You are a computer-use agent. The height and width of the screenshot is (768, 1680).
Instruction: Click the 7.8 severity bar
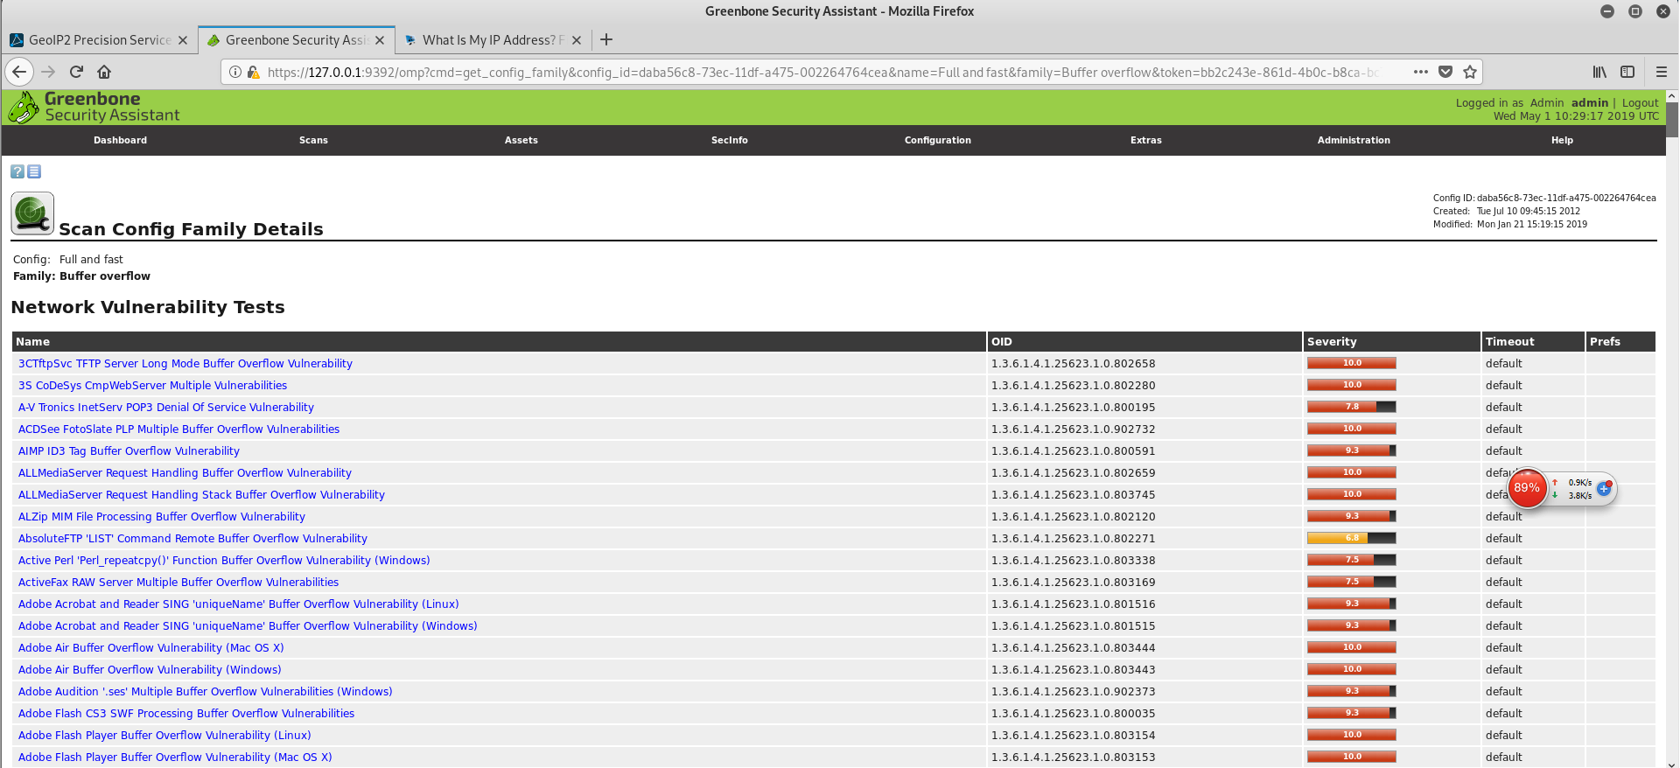pyautogui.click(x=1352, y=407)
